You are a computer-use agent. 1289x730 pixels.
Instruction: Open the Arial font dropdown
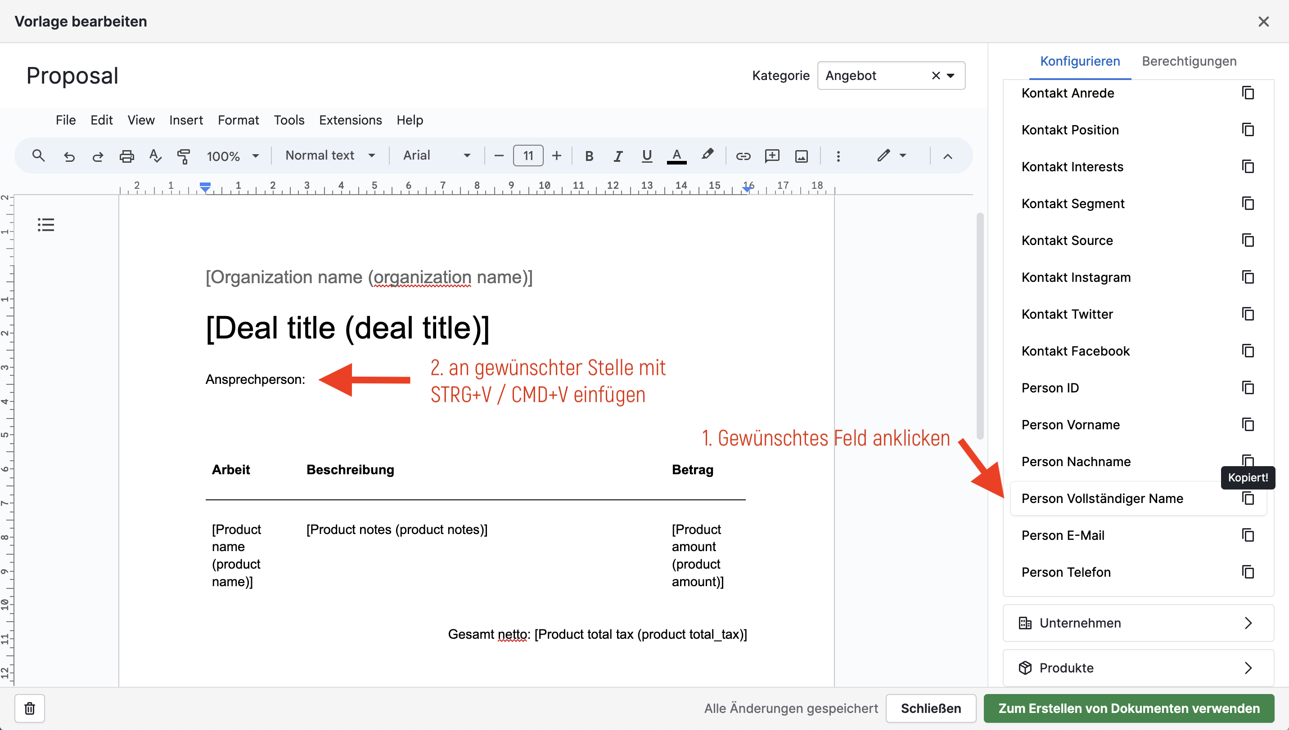[x=436, y=156]
